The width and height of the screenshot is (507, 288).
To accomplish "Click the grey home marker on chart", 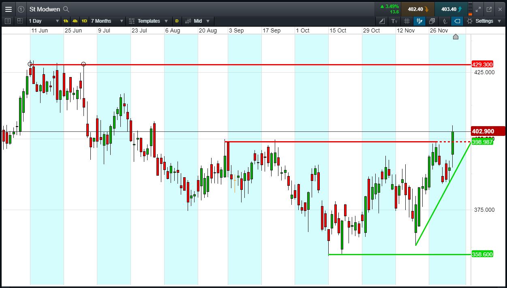I will pyautogui.click(x=456, y=37).
